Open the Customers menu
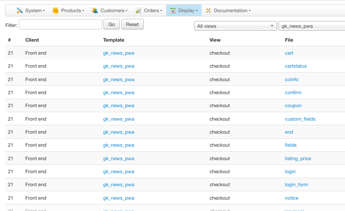Screen dimensions: 345x211 tap(112, 11)
